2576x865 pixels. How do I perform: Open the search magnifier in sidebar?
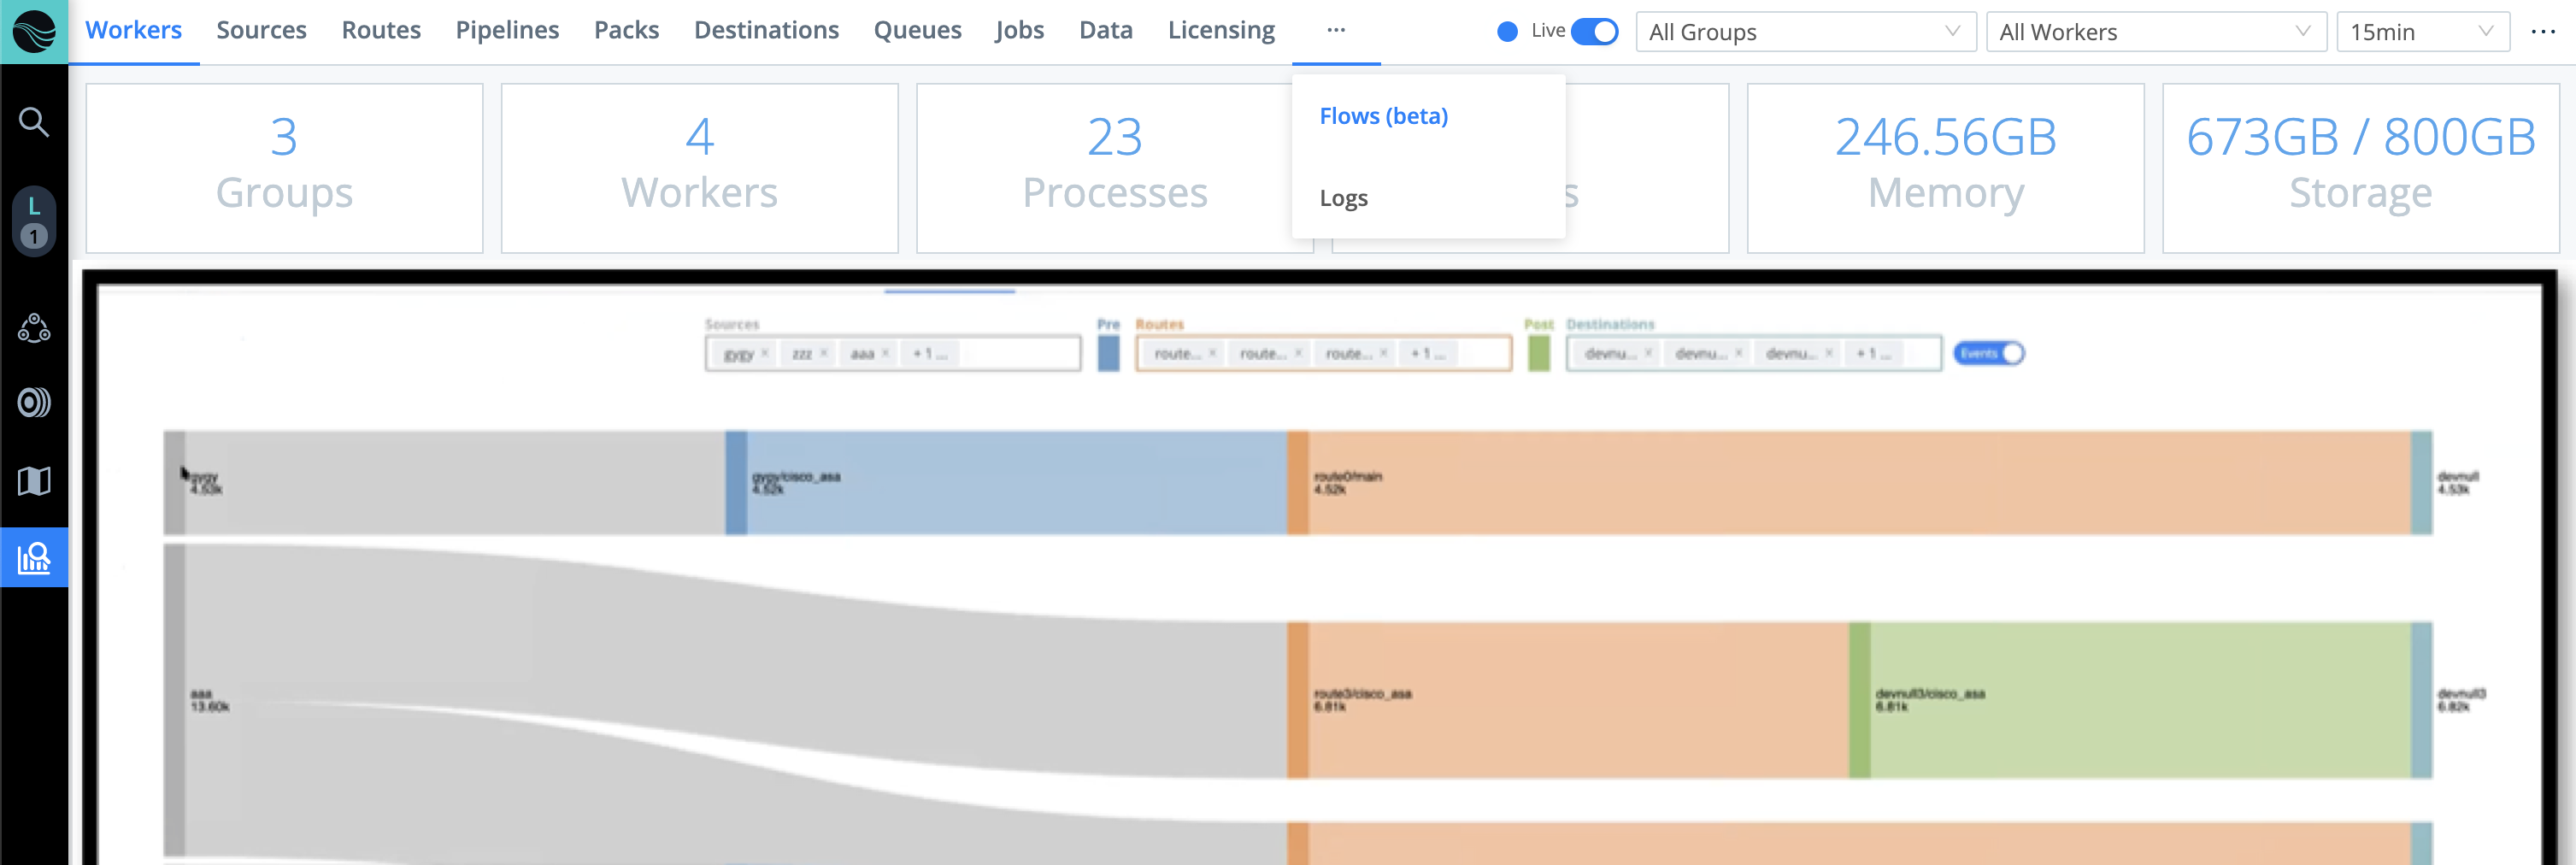pos(34,122)
